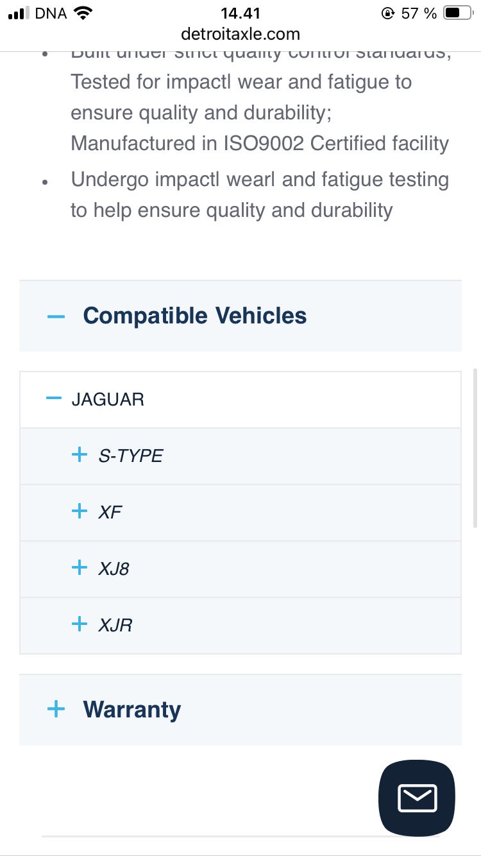Expand the XJR model label
This screenshot has height=856, width=481.
(x=115, y=625)
